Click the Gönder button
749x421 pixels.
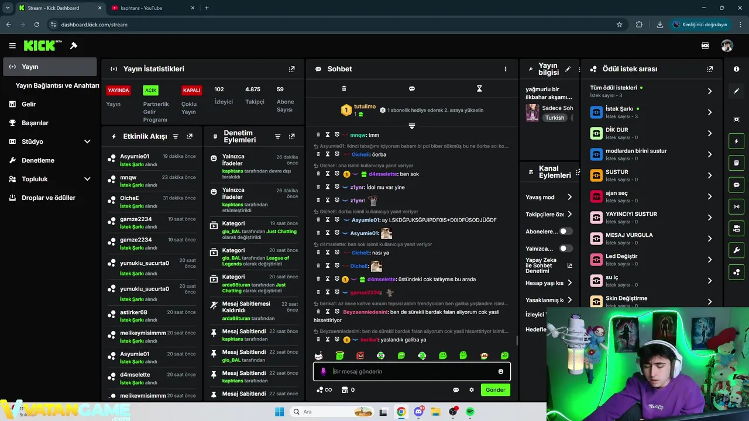coord(495,390)
